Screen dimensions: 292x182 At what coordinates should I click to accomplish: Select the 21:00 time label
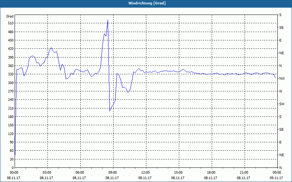[x=245, y=173]
